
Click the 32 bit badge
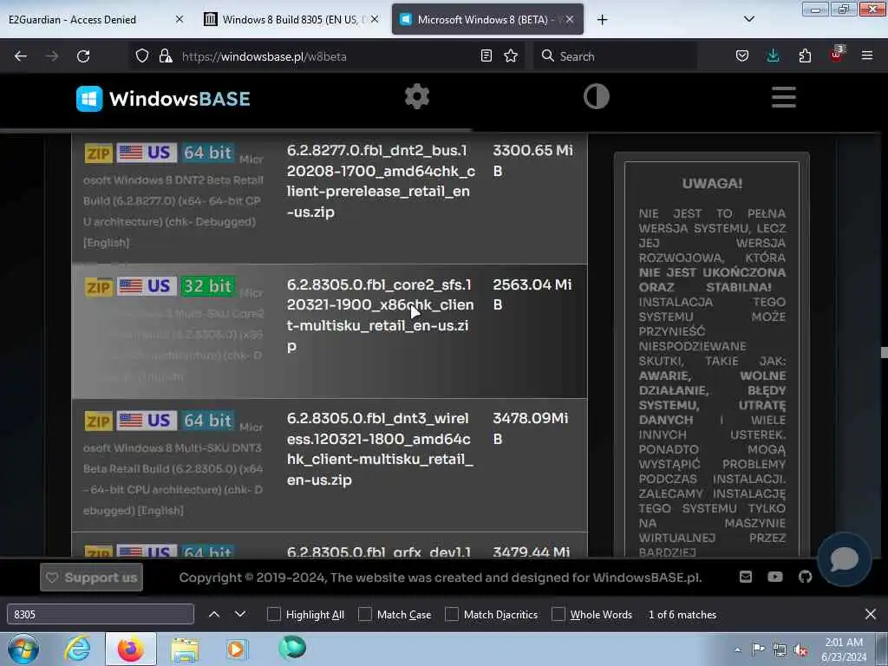click(208, 286)
